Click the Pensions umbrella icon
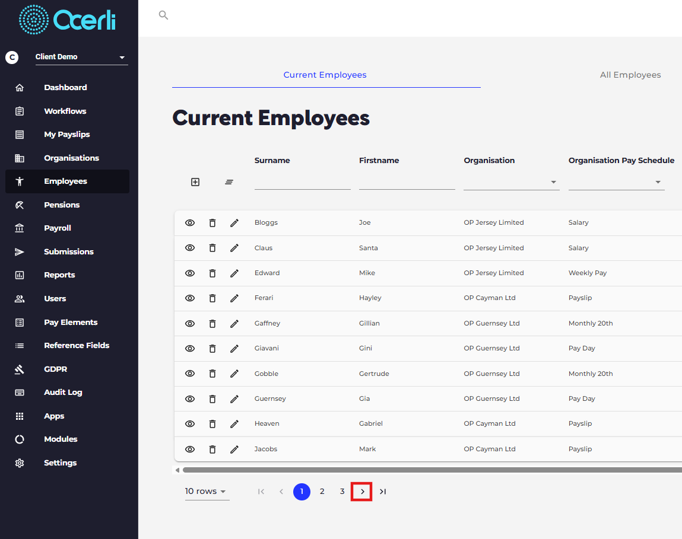Image resolution: width=682 pixels, height=539 pixels. pos(20,205)
